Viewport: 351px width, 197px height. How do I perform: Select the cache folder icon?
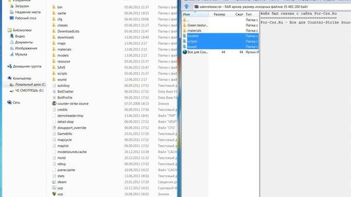click(54, 13)
